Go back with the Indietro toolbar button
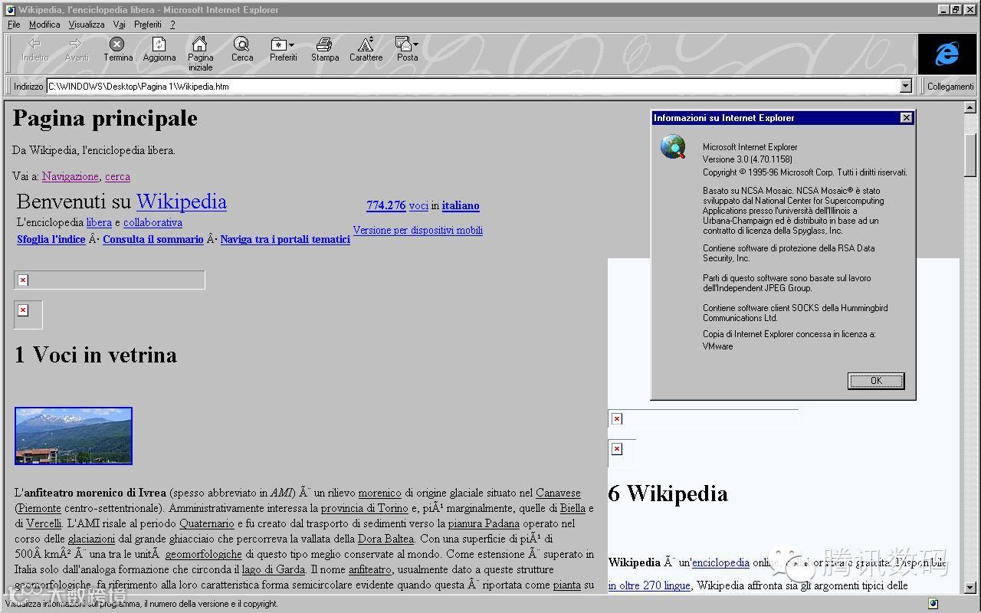This screenshot has height=613, width=981. pos(35,50)
